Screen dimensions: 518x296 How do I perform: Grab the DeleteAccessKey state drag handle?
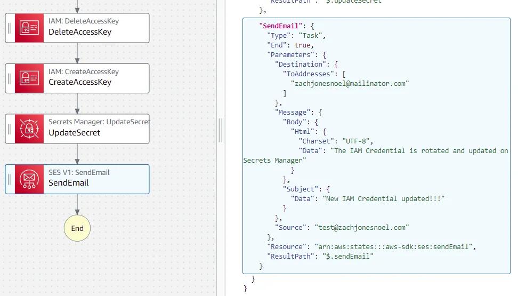(9, 28)
